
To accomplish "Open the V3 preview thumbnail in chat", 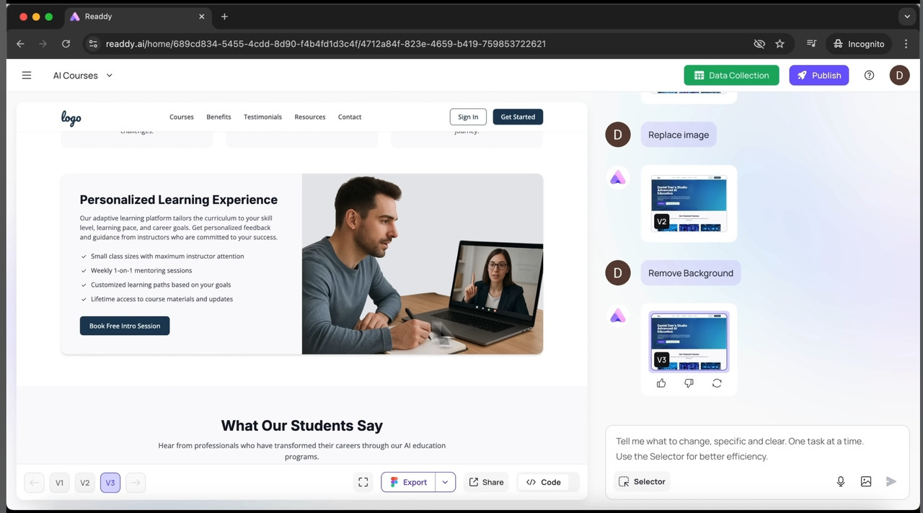I will (x=689, y=342).
